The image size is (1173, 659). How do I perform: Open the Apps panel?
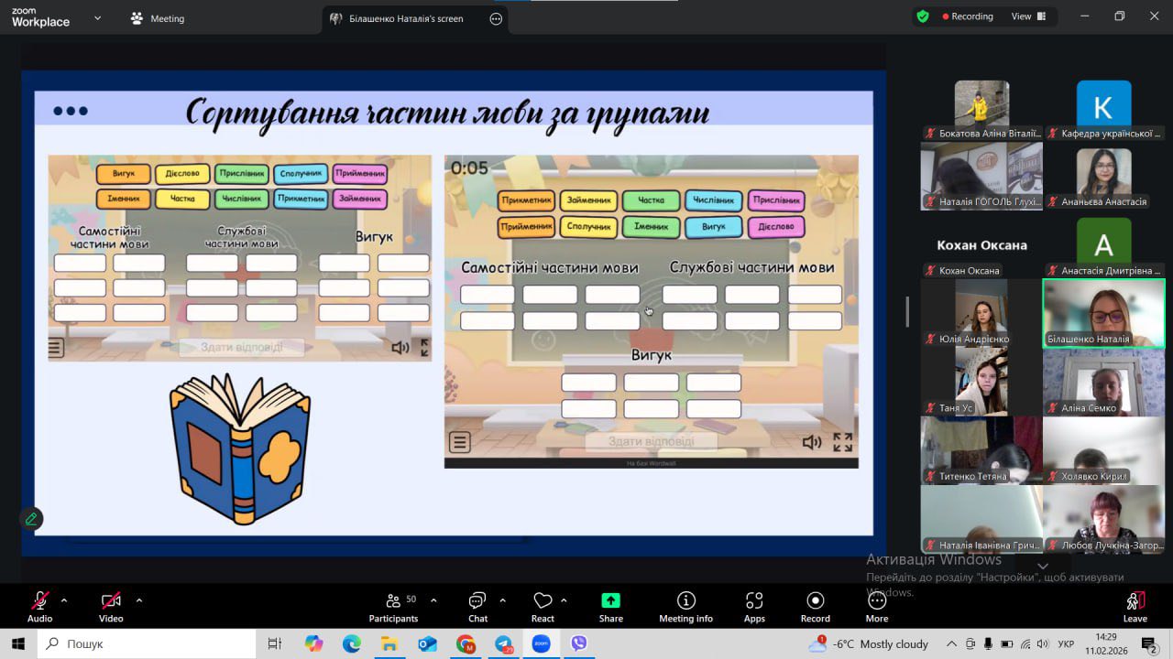(754, 607)
